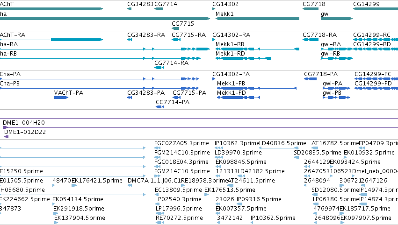This screenshot has height=225, width=398.
Task: Select the LP17996.5prime EST label
Action: pos(179,209)
